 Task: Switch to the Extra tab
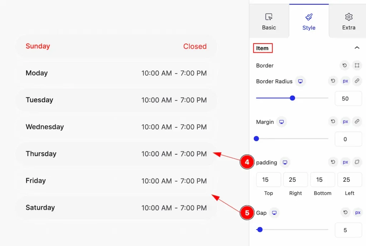click(x=349, y=21)
